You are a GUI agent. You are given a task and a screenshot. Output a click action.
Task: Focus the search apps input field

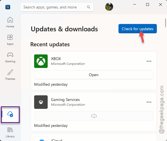point(57,7)
